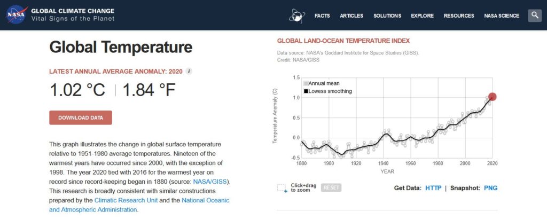Open the Articles menu
The width and height of the screenshot is (547, 220).
pos(351,15)
